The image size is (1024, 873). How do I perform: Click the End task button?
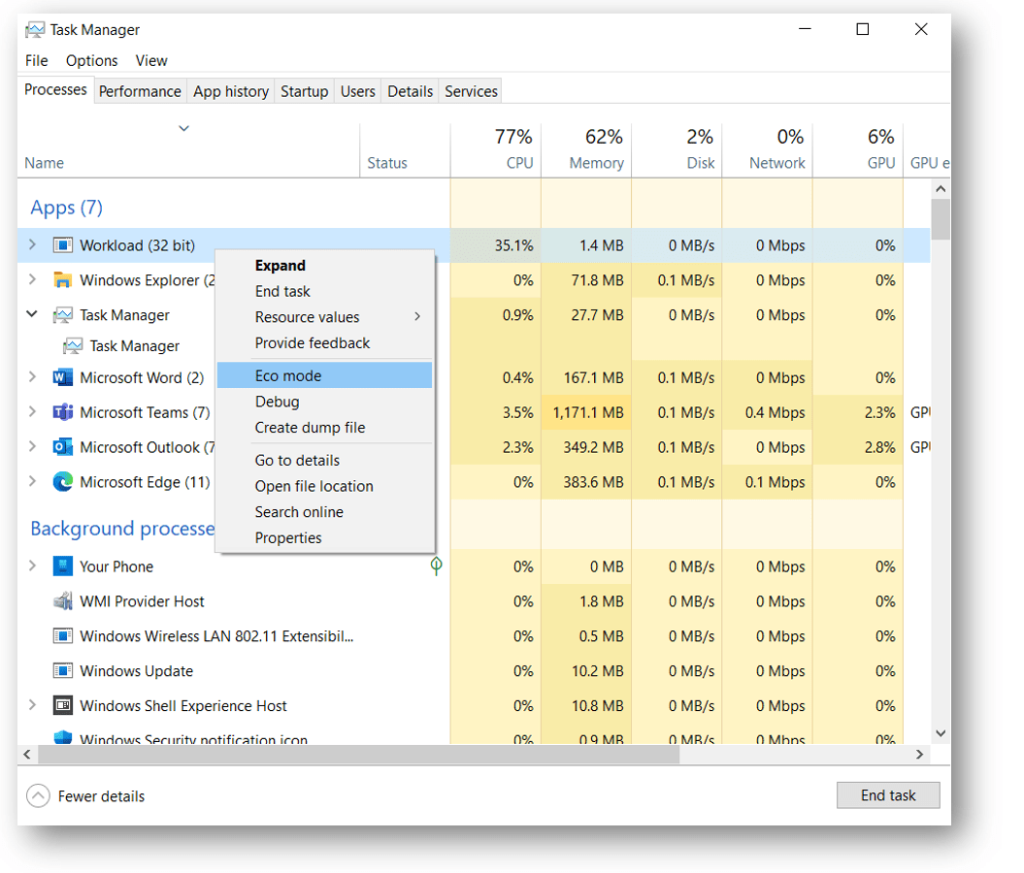(x=887, y=795)
